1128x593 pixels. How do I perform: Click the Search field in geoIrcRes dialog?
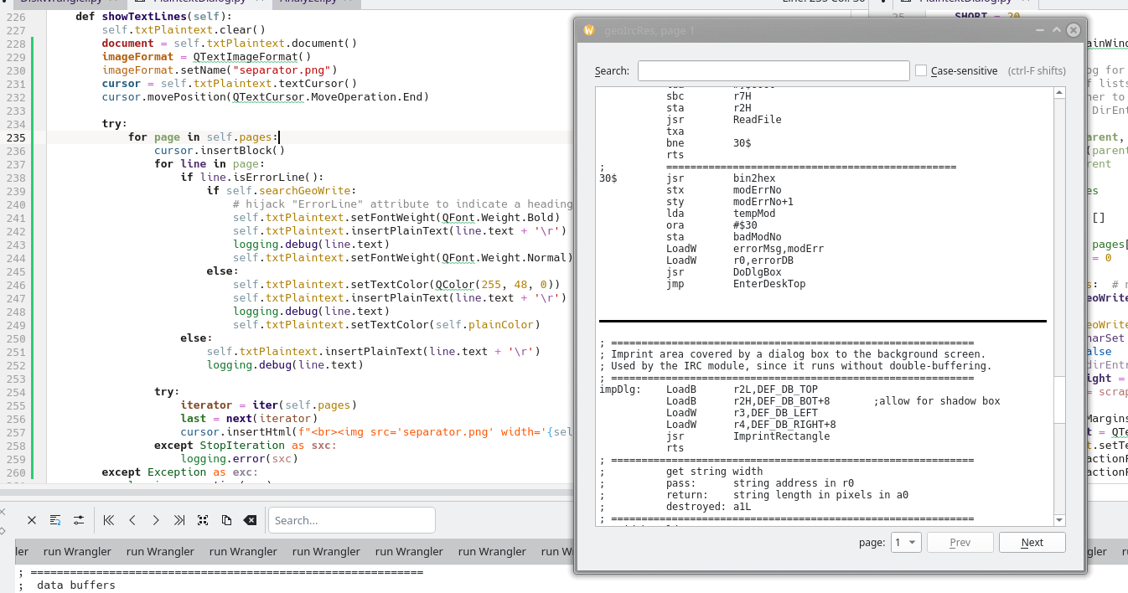(773, 71)
